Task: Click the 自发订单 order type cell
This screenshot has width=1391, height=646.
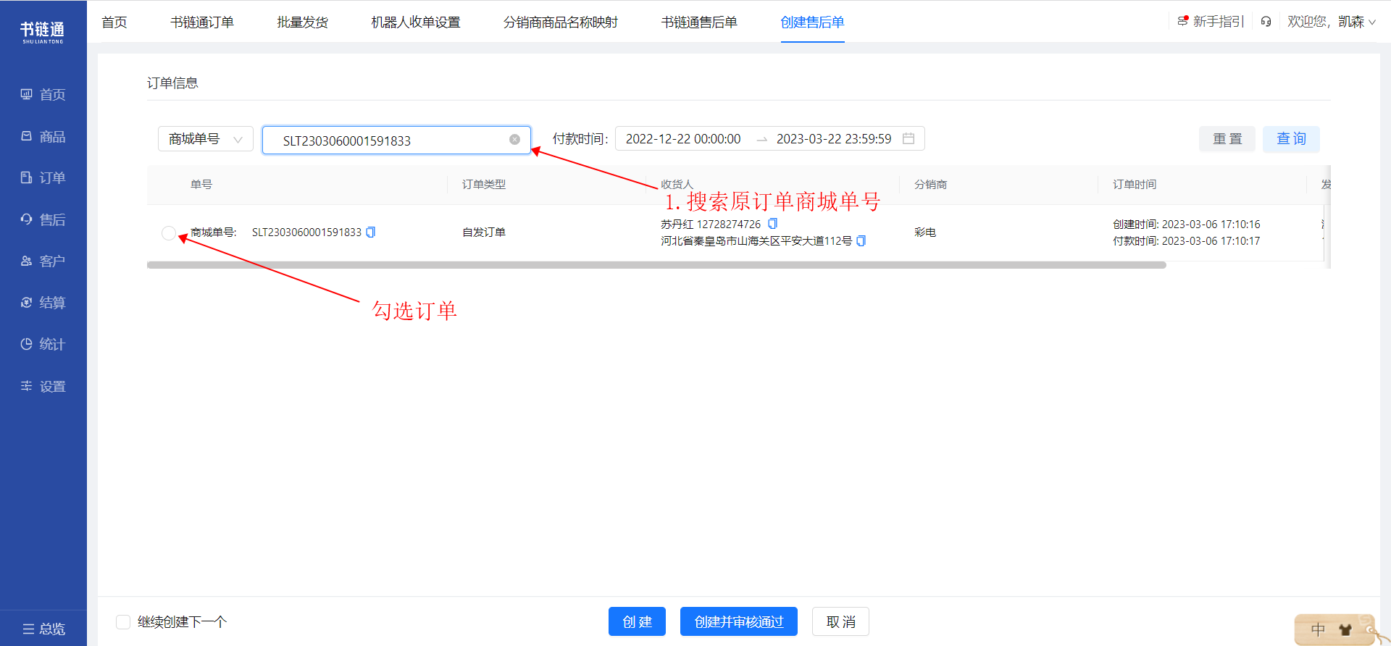Action: point(484,232)
